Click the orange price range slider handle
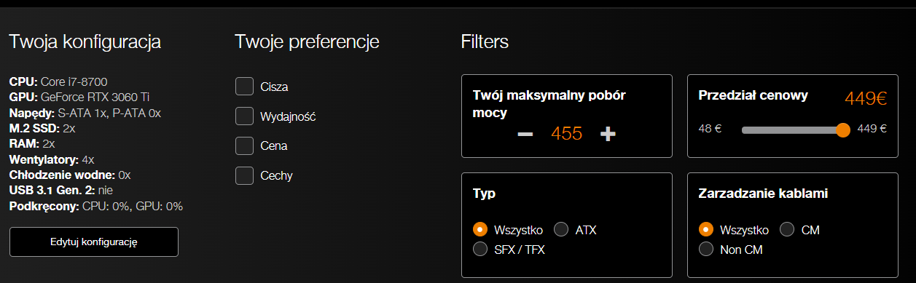Screen dimensions: 916x283 point(843,130)
